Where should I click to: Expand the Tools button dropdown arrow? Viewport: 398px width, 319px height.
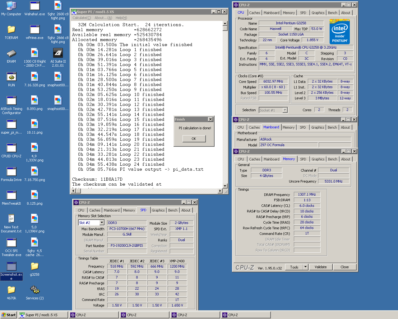coord(305,267)
